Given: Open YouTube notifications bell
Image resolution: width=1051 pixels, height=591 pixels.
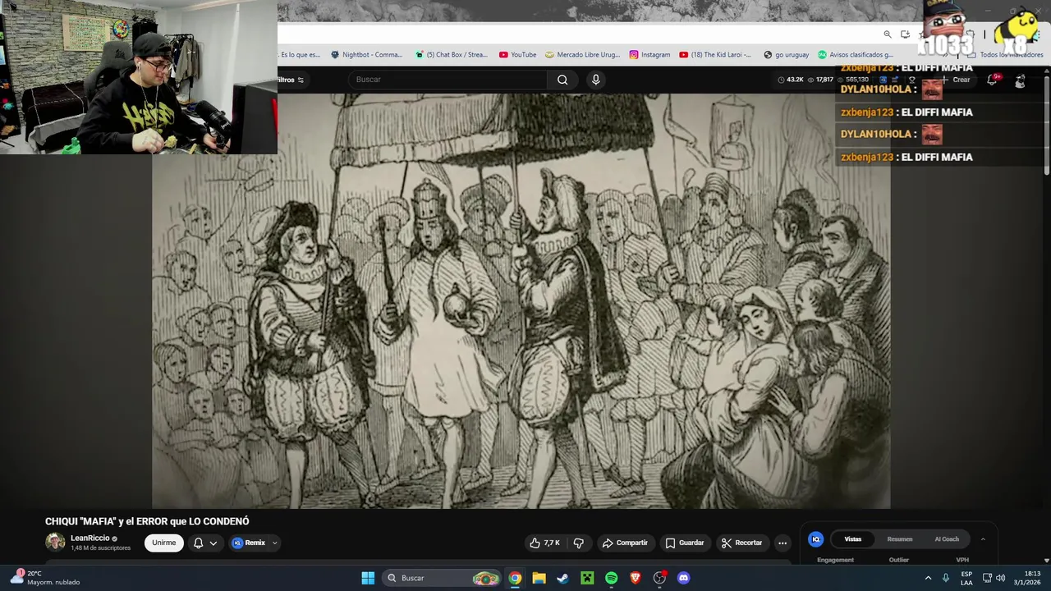Looking at the screenshot, I should pos(992,80).
